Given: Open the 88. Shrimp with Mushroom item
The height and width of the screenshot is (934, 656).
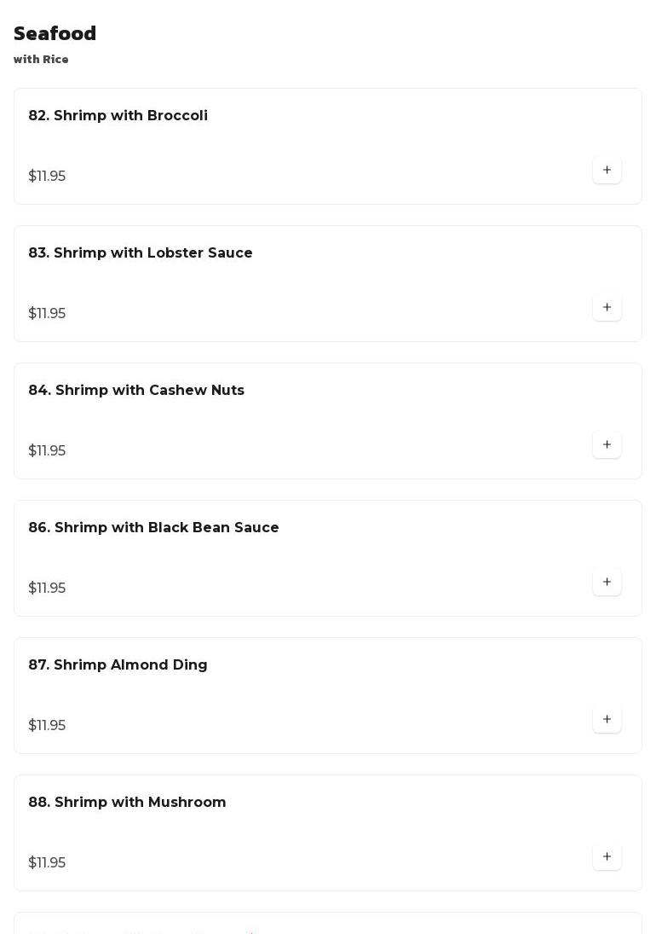Looking at the screenshot, I should pyautogui.click(x=127, y=803).
